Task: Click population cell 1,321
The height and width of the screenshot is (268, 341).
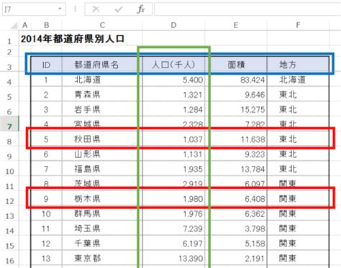Action: pos(173,94)
